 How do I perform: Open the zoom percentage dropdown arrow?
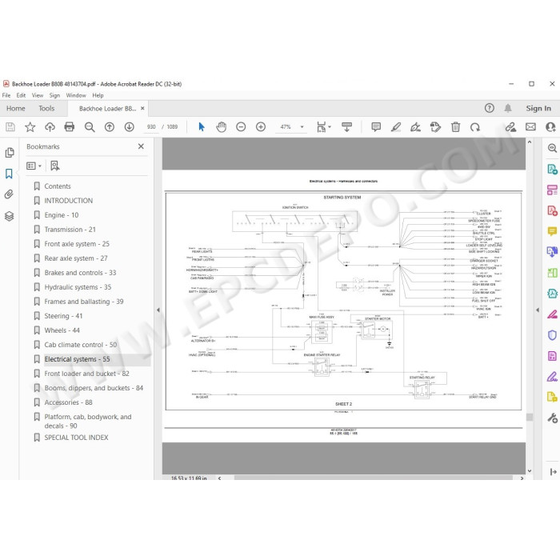click(302, 126)
